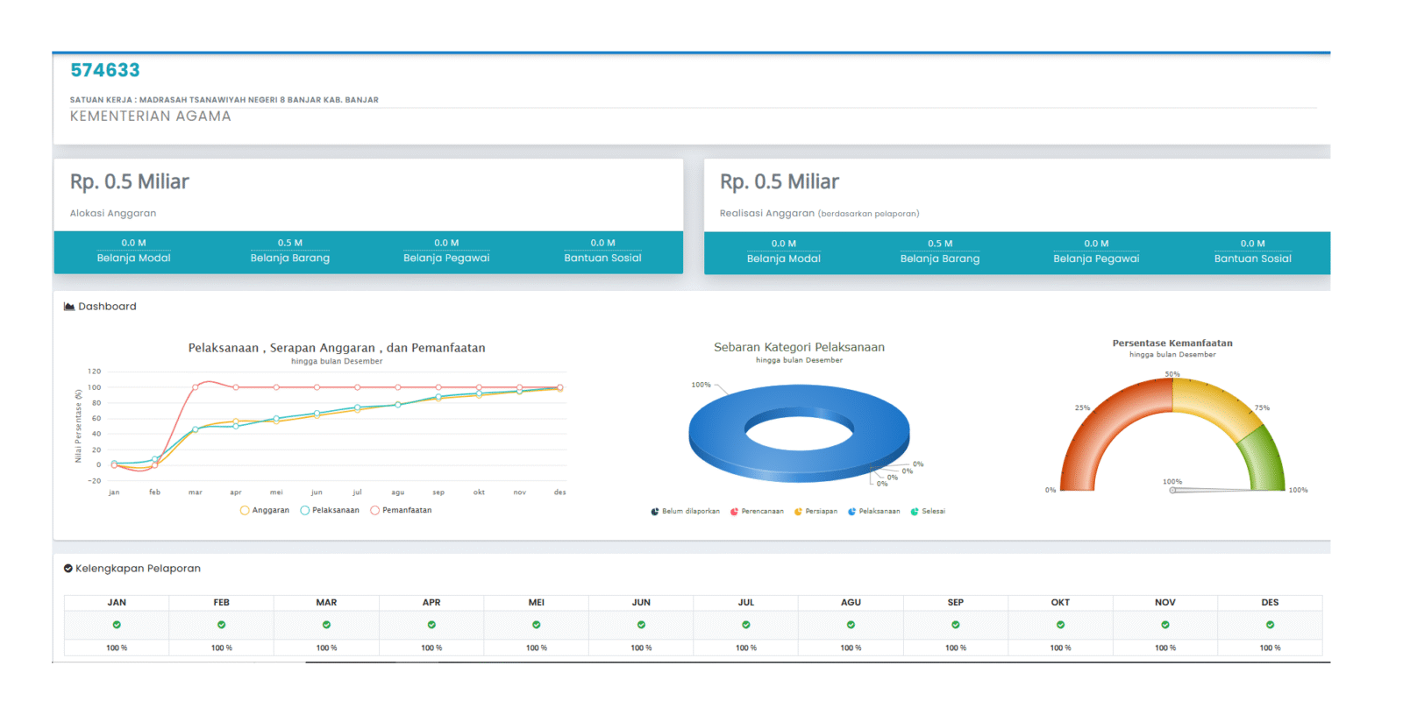Click the SEP green checkmark icon
The image size is (1403, 701).
(956, 625)
